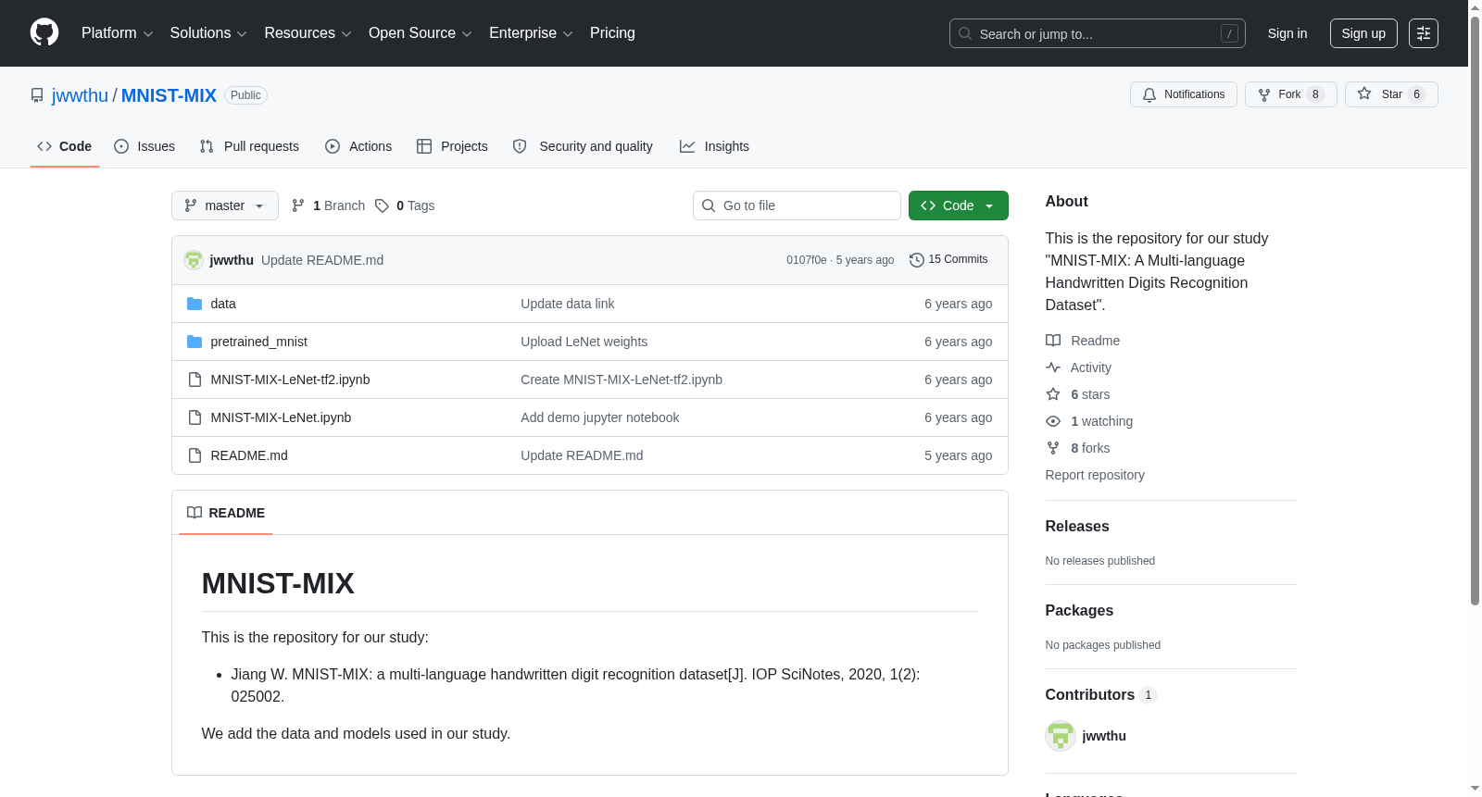Open the Insights tab
Viewport: 1482px width, 797px height.
714,146
